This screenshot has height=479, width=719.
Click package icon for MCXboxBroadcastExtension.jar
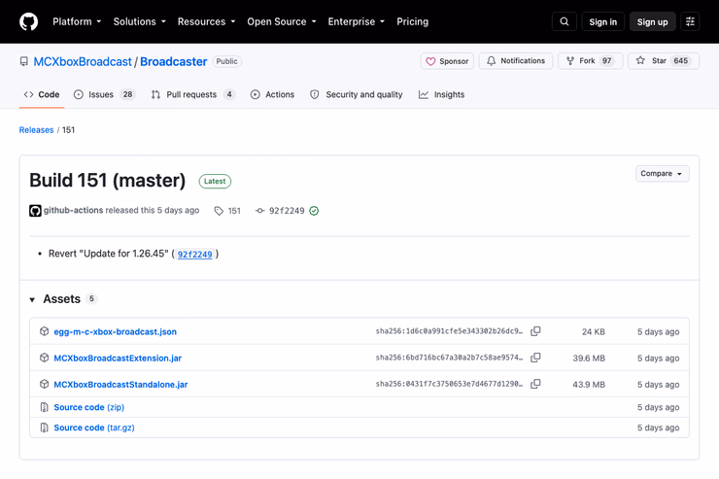pyautogui.click(x=44, y=358)
